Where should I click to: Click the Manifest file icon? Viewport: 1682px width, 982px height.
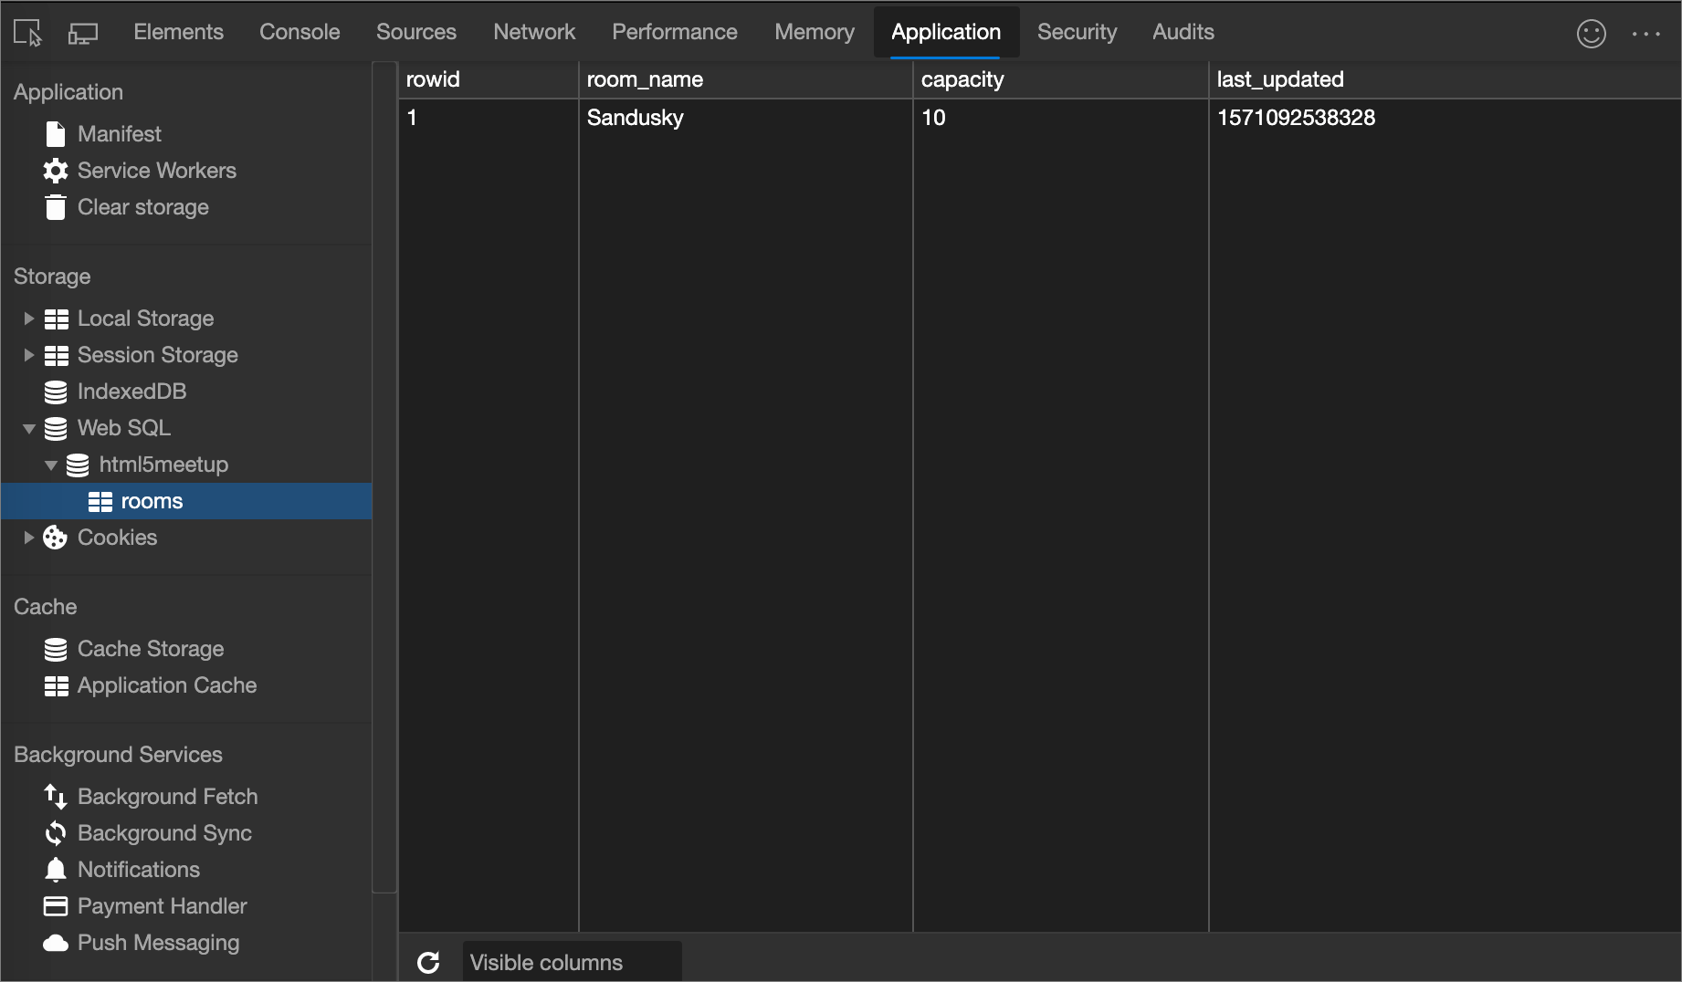56,134
